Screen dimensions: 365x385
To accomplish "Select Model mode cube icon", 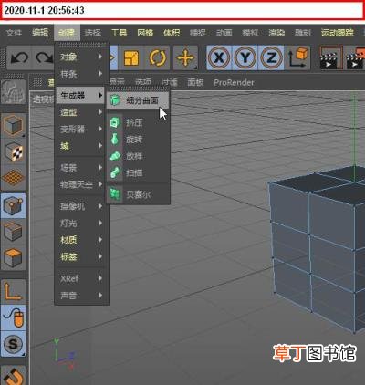I will pos(13,125).
